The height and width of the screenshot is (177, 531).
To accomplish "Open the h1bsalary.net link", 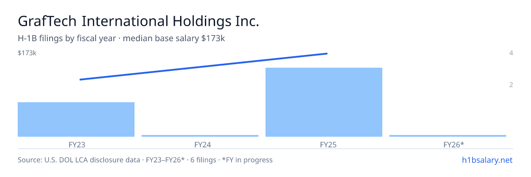I will pos(487,160).
